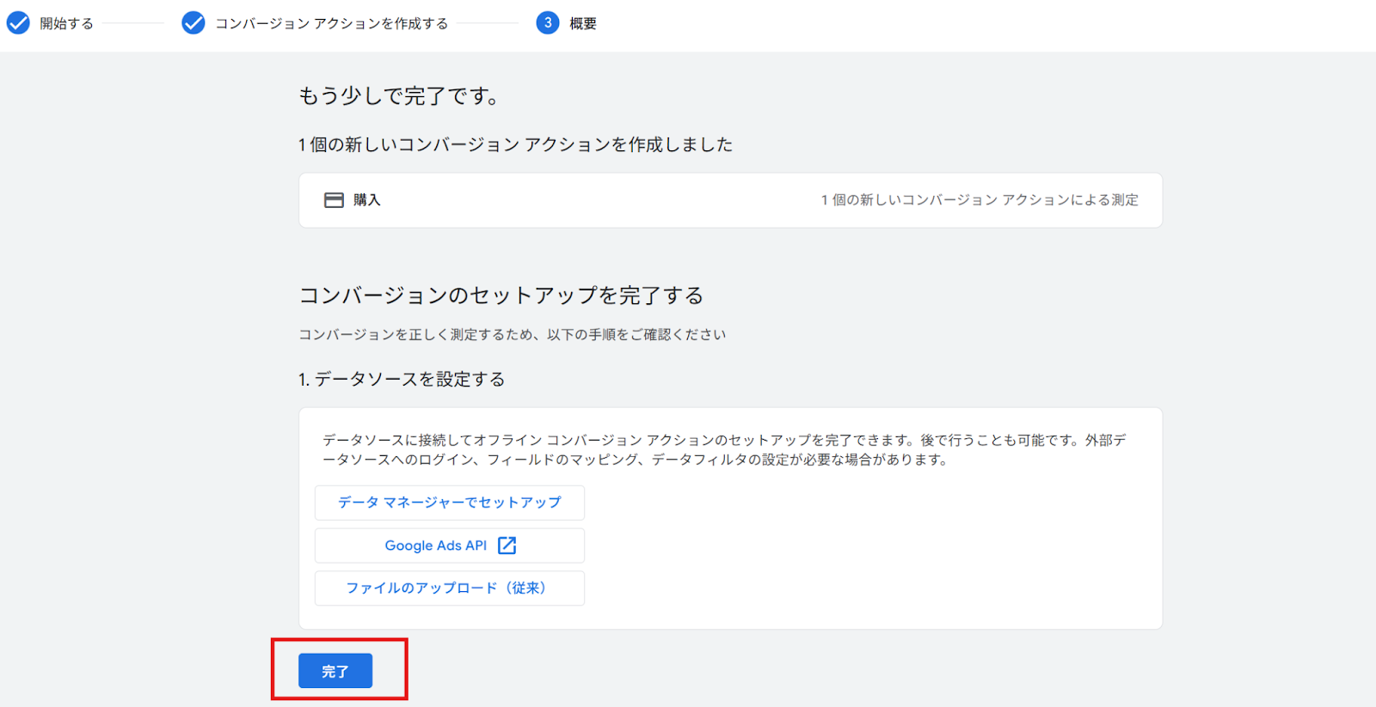Screen dimensions: 1376x707
Task: Click the data source description paragraph
Action: pos(723,449)
